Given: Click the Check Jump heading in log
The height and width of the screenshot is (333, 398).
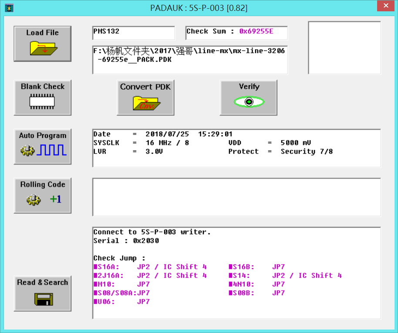Looking at the screenshot, I should (x=119, y=258).
